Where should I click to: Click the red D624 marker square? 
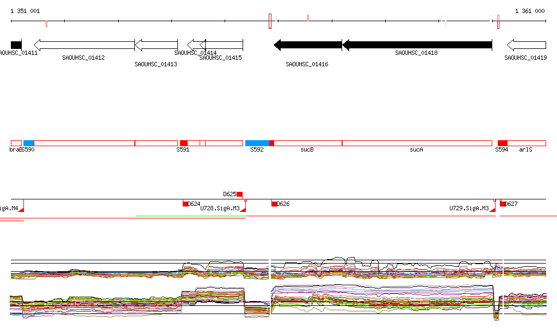(185, 204)
